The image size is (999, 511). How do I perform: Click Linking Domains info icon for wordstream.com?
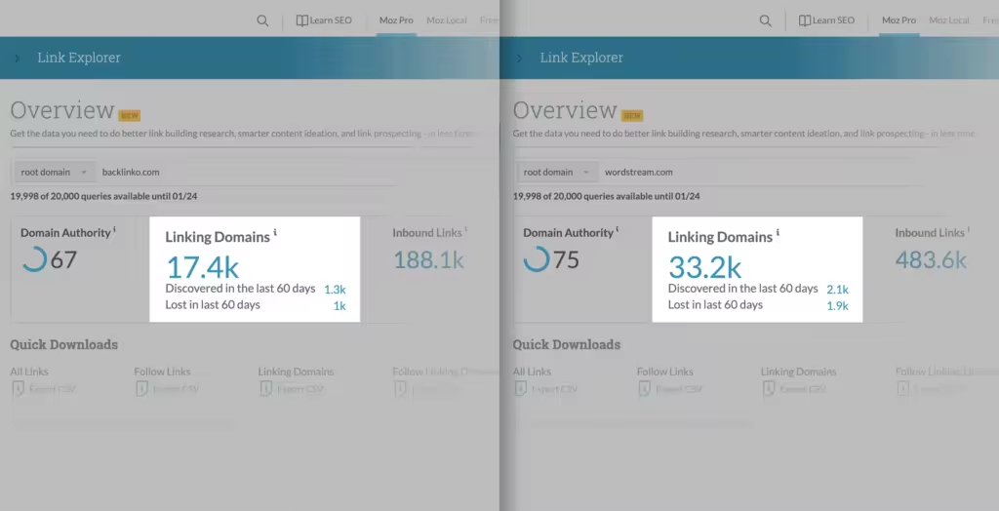point(778,233)
